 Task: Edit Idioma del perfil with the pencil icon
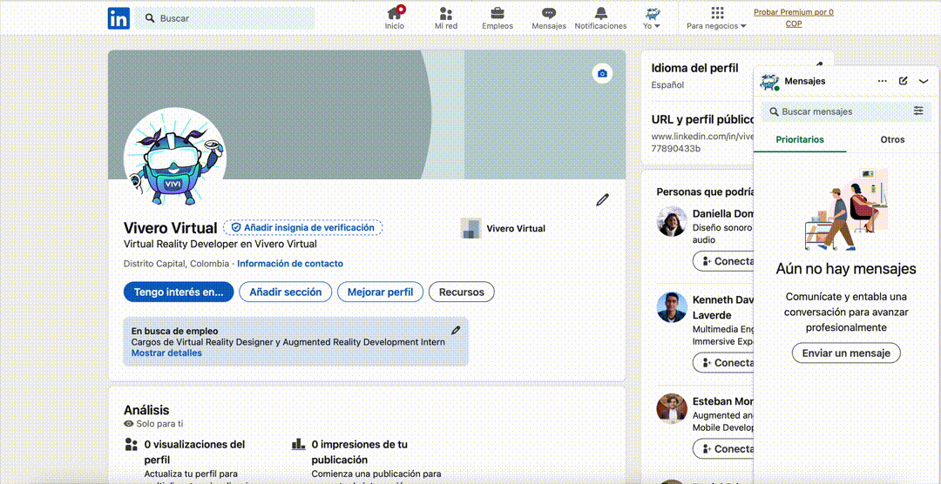click(x=819, y=66)
